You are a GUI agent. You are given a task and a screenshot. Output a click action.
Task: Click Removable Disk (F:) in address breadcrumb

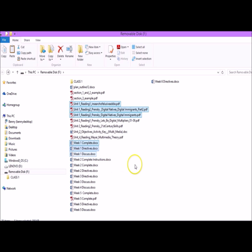[x=51, y=72]
